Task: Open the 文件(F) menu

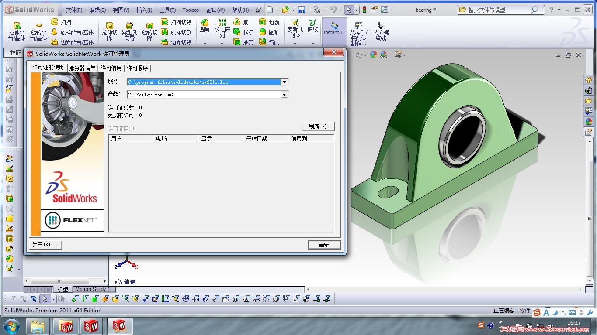Action: click(74, 10)
